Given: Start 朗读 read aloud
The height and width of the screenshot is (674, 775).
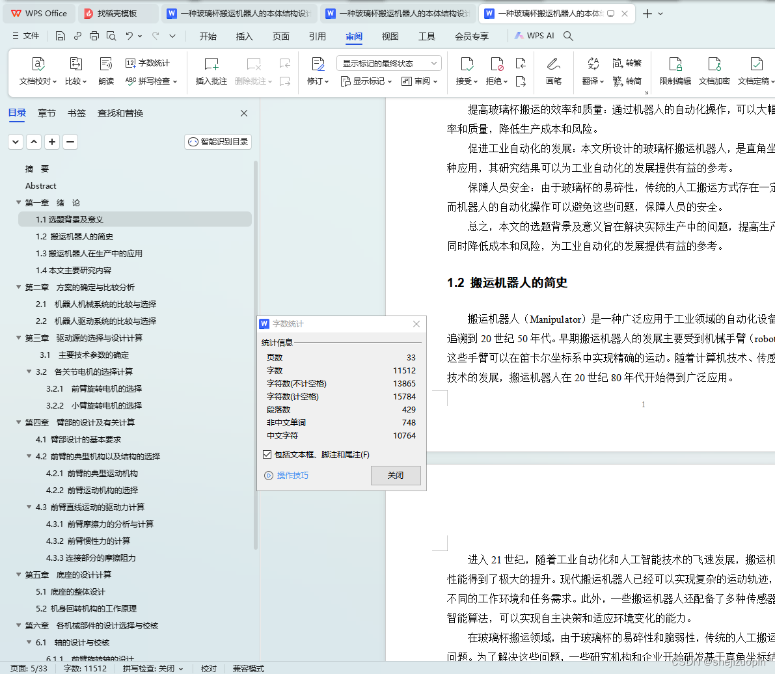Looking at the screenshot, I should (x=106, y=71).
